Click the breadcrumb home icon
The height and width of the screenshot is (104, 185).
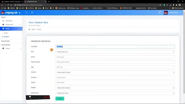[x=29, y=29]
